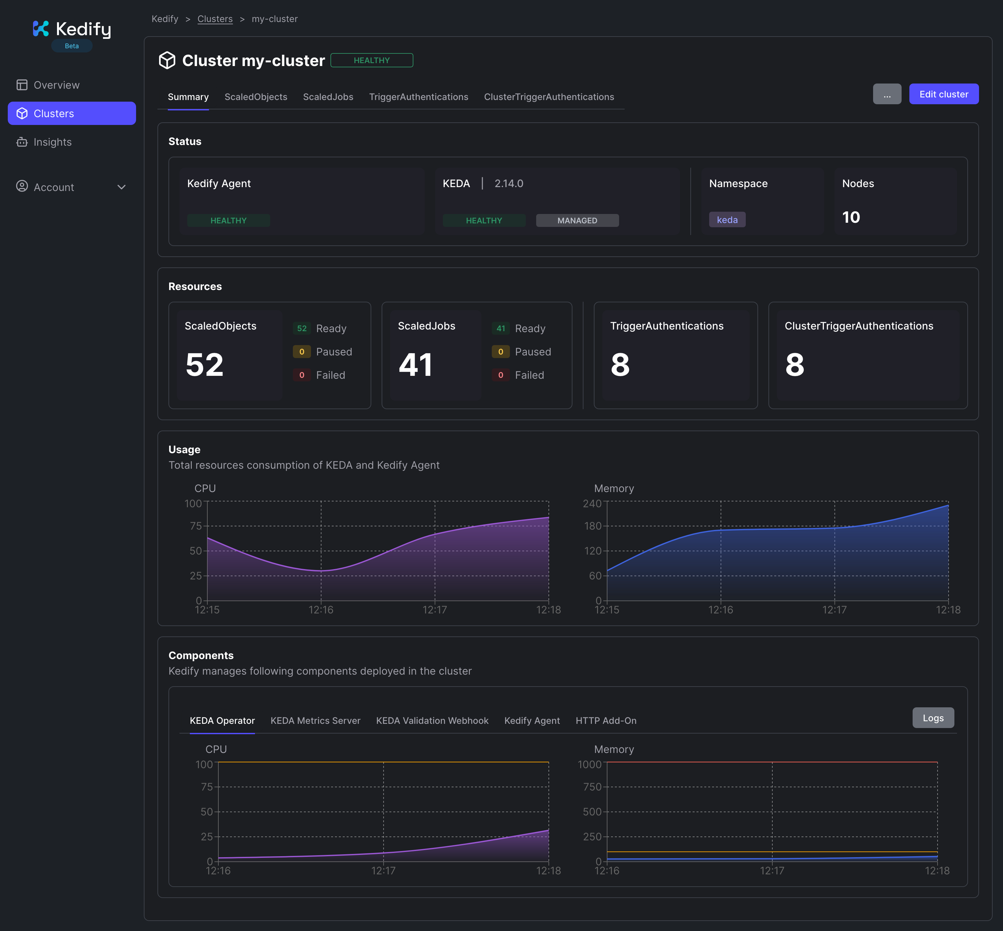Click the ScaledObjects Failed count badge

click(302, 375)
